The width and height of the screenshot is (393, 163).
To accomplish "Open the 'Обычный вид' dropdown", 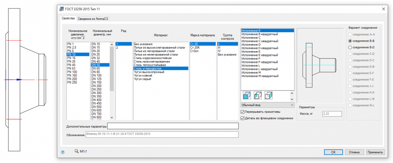I will pyautogui.click(x=268, y=105).
